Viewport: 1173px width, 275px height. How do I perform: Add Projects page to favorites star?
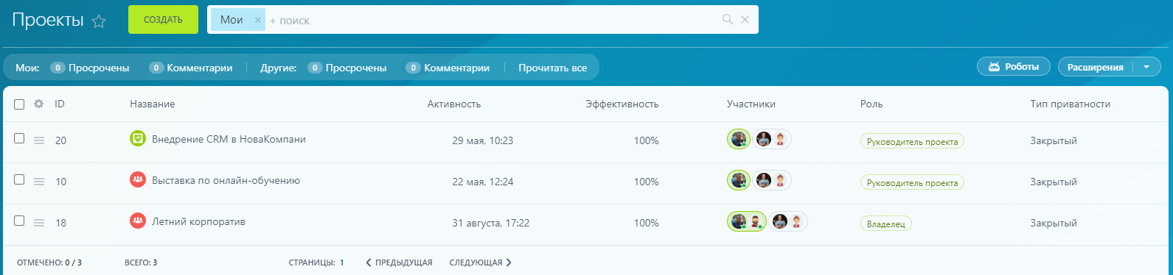tap(99, 21)
